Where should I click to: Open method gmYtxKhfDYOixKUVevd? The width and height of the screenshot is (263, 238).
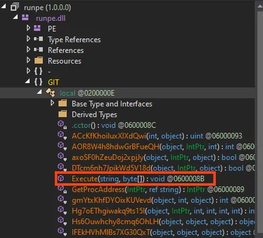coord(163,200)
